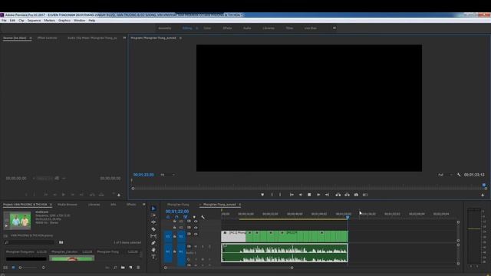Select the Selection tool arrow
The image size is (491, 276).
pos(153,209)
